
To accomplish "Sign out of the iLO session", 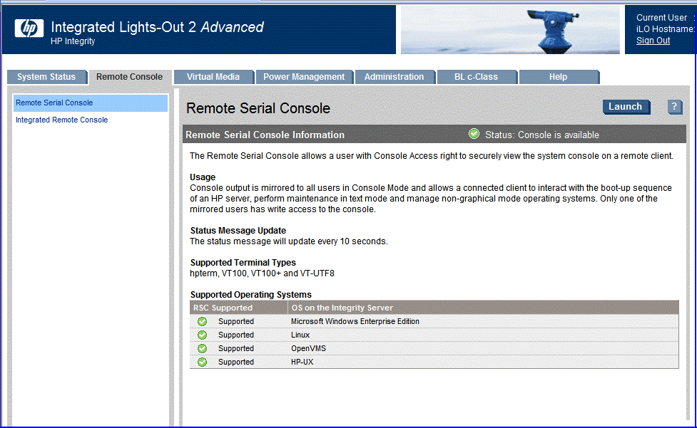I will tap(653, 41).
